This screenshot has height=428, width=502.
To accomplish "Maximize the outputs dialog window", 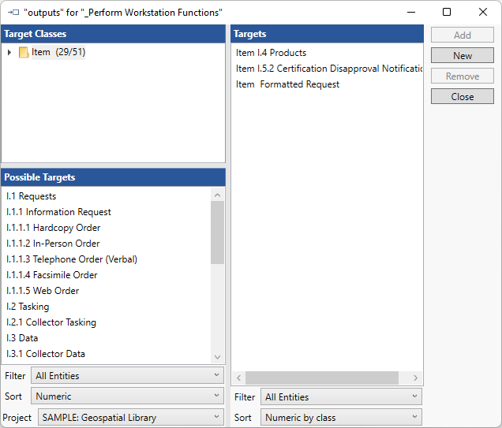I will [447, 12].
